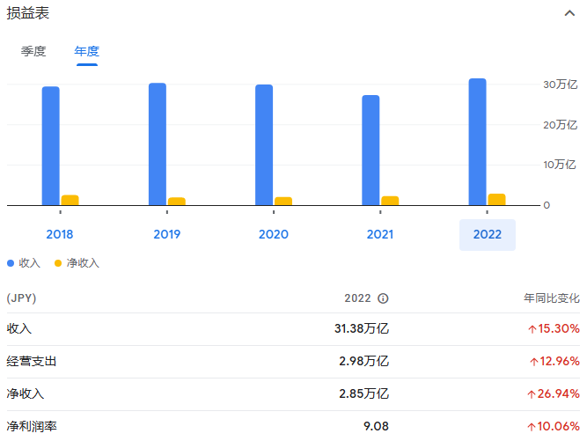Click the 20万亿 axis label
The height and width of the screenshot is (441, 587).
[x=561, y=125]
